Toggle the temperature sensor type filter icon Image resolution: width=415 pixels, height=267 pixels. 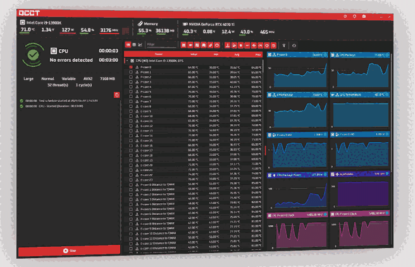click(227, 45)
